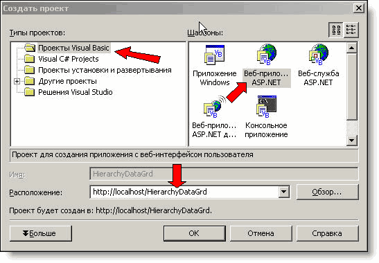379x263 pixels.
Task: Close the Создать проект dialog
Action: pos(359,8)
